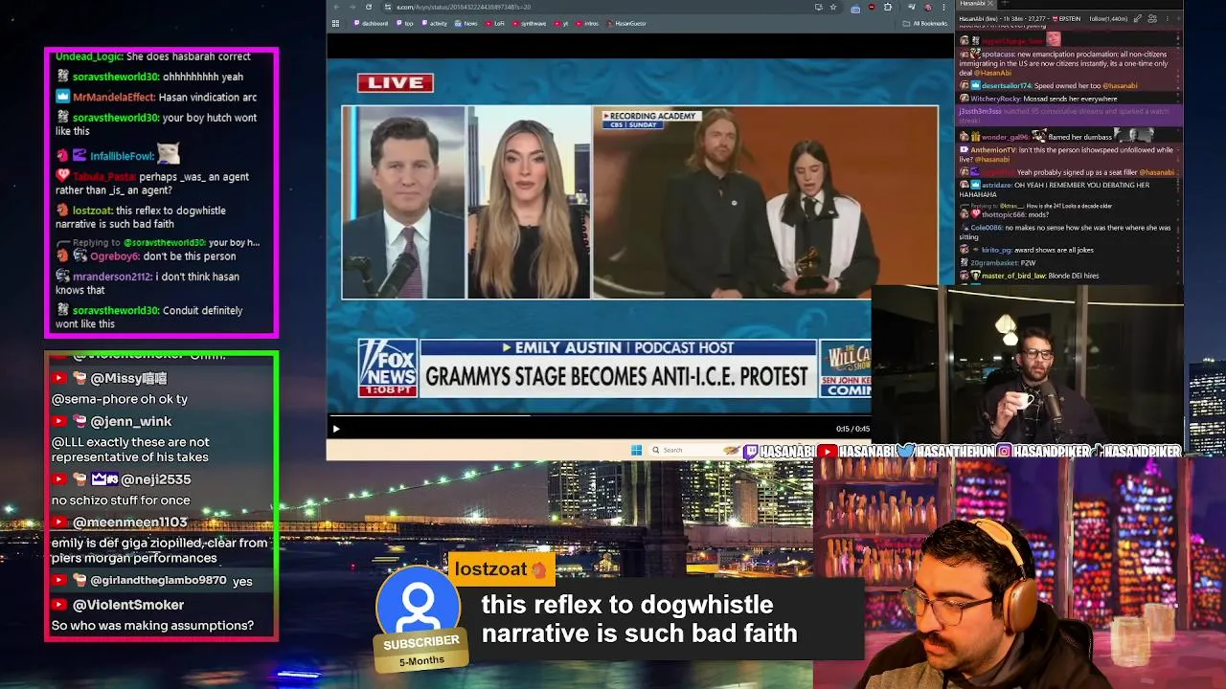Reload the browser page

[x=369, y=7]
